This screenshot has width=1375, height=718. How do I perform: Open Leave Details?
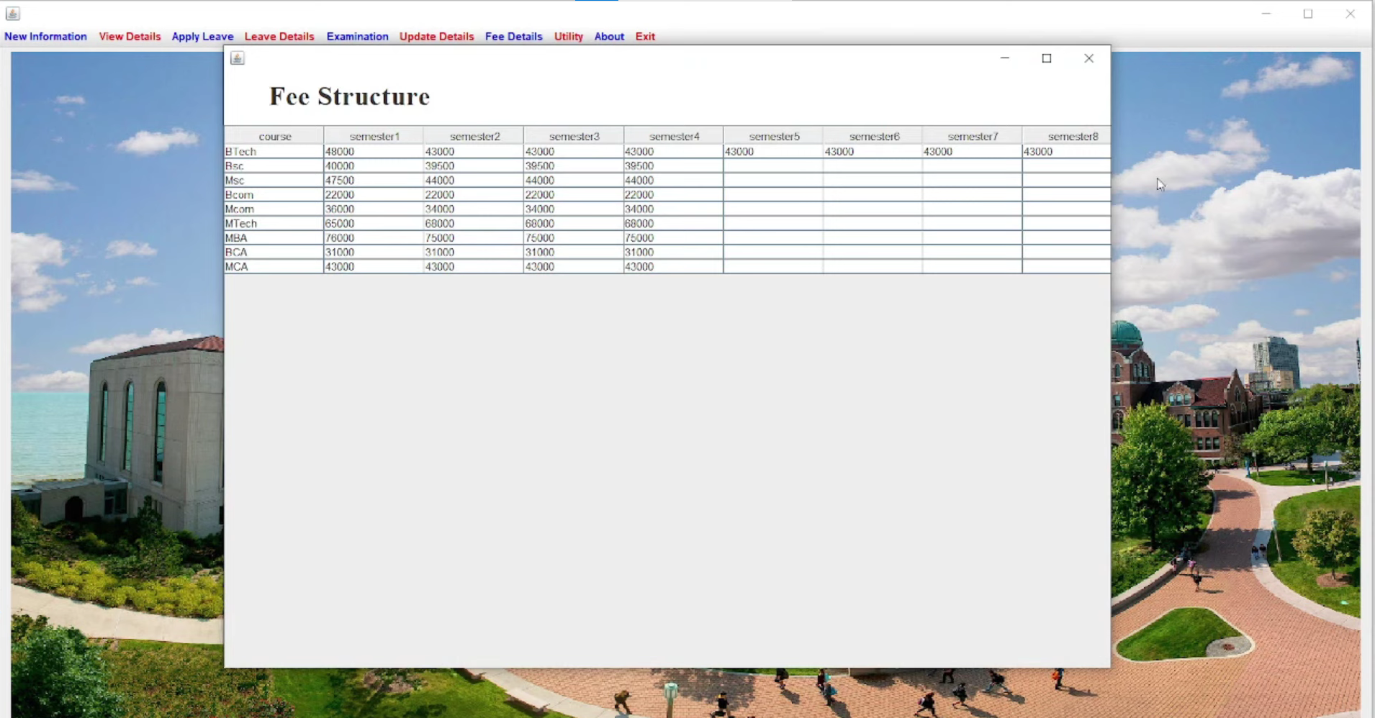[279, 36]
